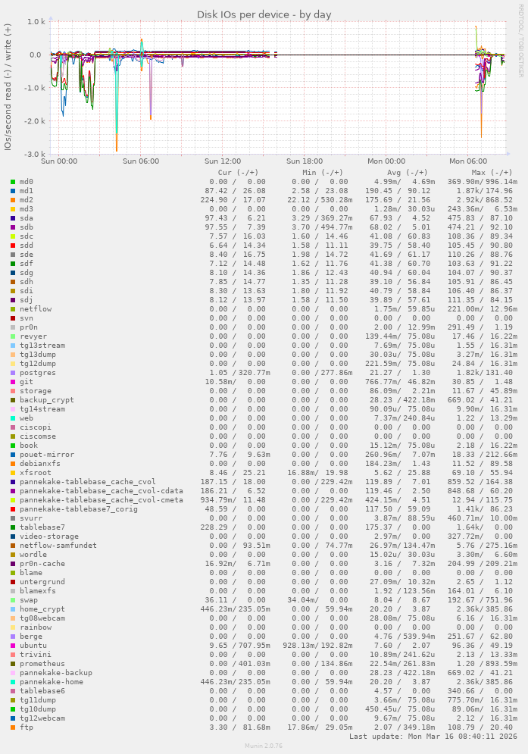Select the debianxfs legend label
The height and width of the screenshot is (754, 528).
pos(40,464)
